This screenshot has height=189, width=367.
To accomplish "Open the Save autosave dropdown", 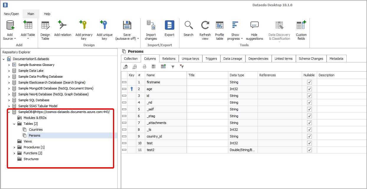I will [138, 38].
